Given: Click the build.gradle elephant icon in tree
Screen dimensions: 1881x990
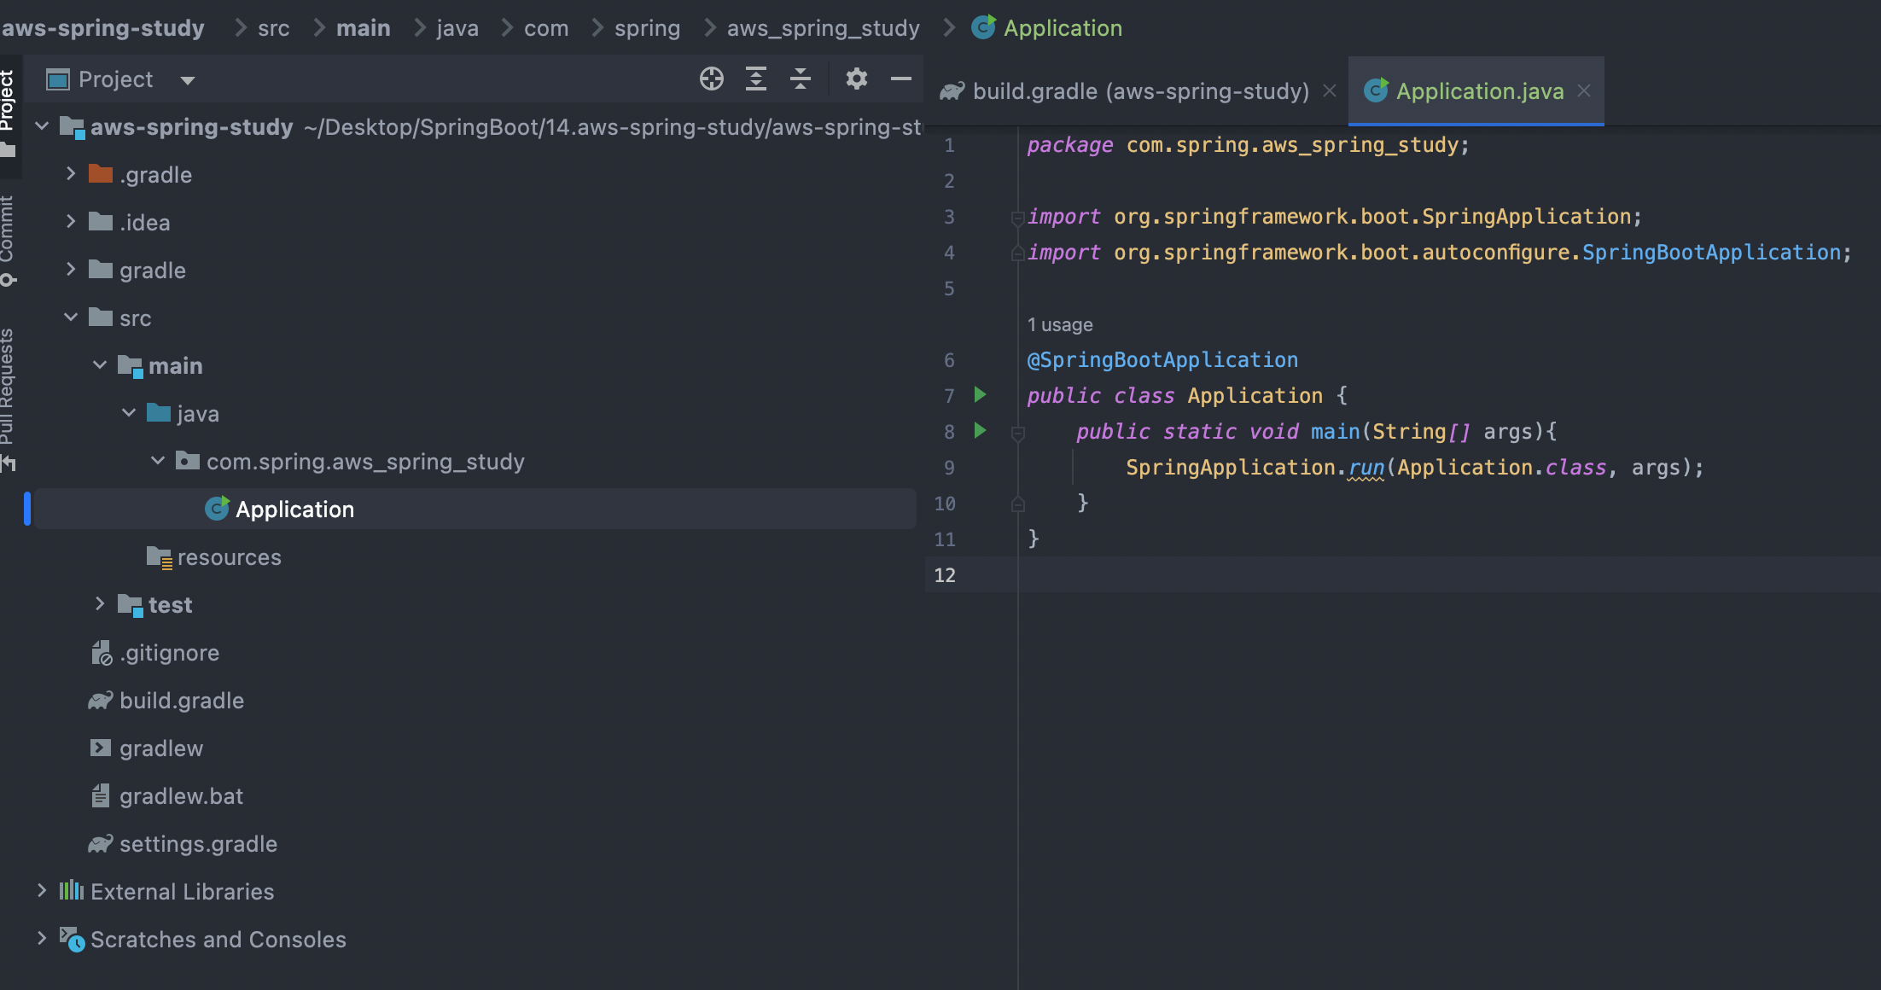Looking at the screenshot, I should pos(101,701).
